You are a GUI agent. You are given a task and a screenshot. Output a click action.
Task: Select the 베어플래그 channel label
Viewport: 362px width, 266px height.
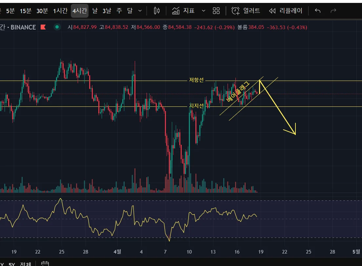tap(238, 92)
